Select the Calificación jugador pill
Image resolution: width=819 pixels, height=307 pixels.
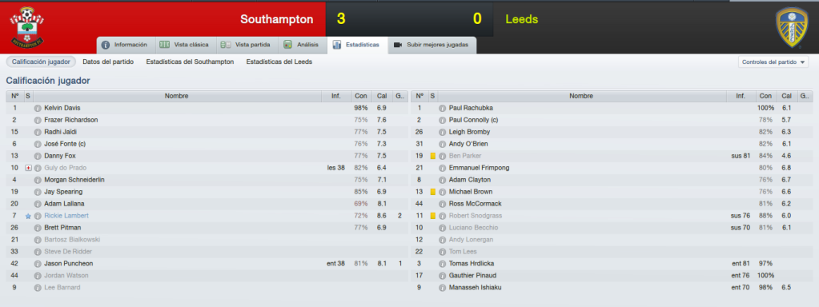42,62
